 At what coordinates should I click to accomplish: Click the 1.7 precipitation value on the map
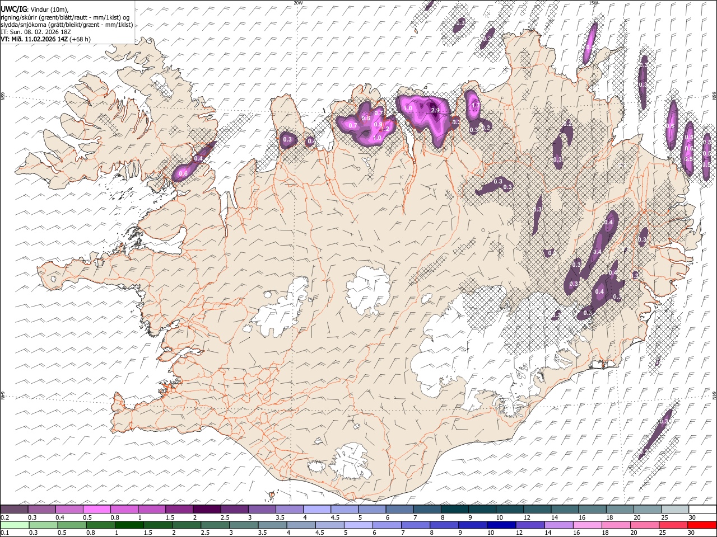coord(475,105)
